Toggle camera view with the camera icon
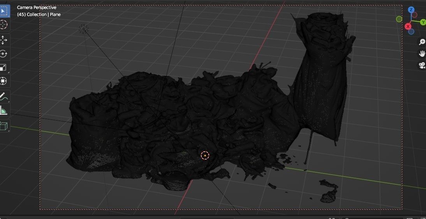This screenshot has height=219, width=426. (x=422, y=65)
